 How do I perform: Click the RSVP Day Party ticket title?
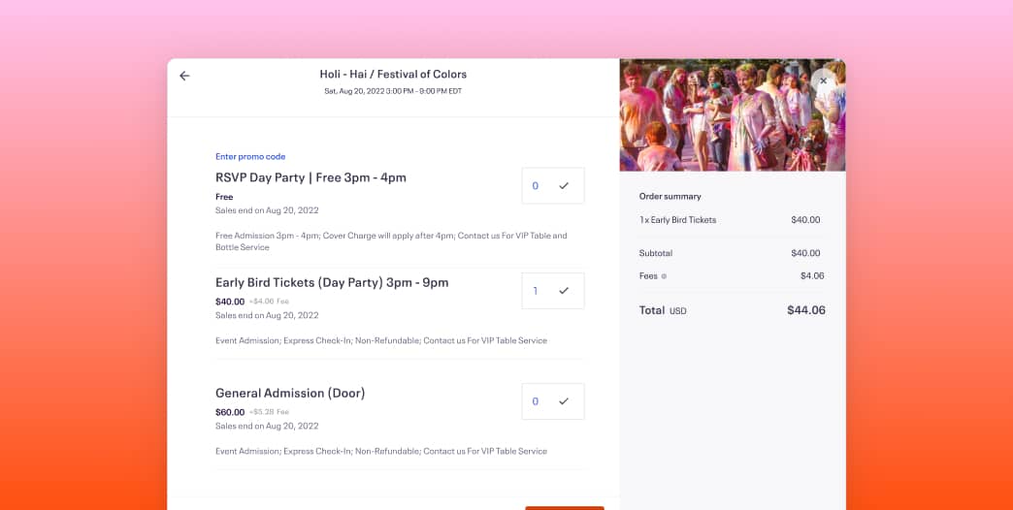310,177
